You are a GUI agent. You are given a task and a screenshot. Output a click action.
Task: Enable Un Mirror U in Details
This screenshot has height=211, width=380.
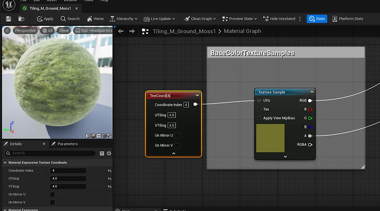point(52,194)
